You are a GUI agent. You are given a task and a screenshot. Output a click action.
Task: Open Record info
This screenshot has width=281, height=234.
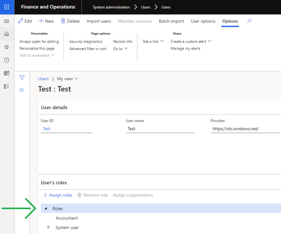(x=123, y=41)
